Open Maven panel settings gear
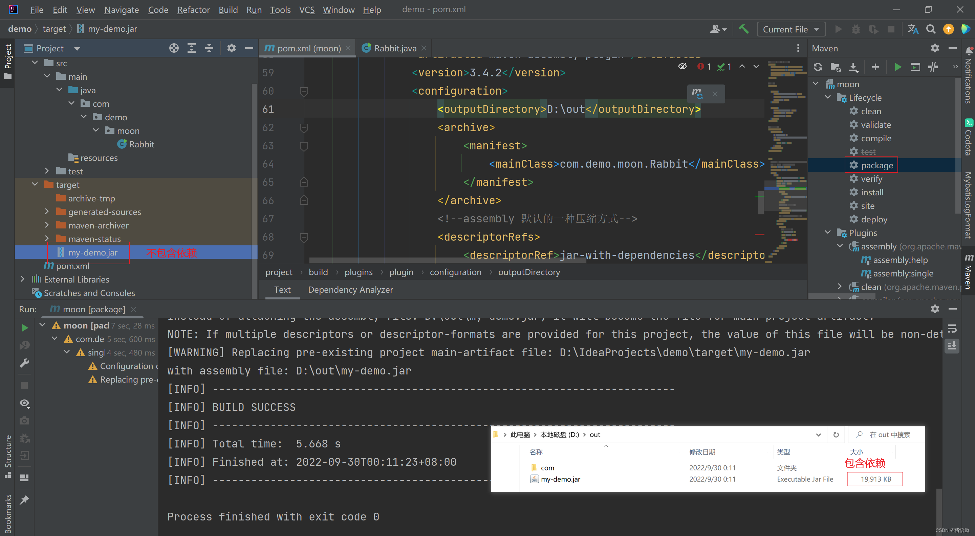The width and height of the screenshot is (975, 536). click(935, 48)
